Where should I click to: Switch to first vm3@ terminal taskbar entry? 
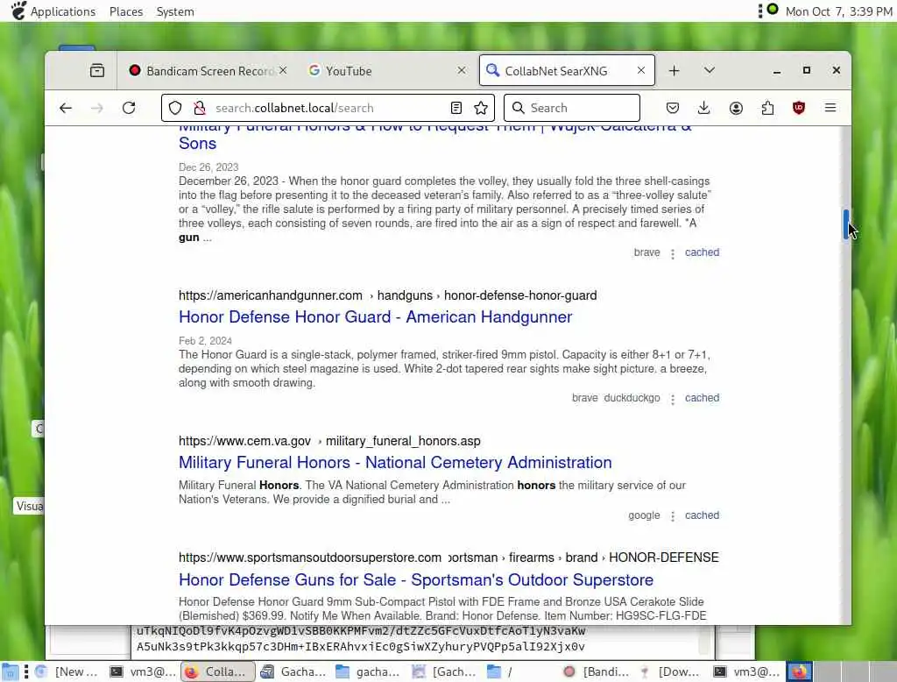tap(143, 671)
